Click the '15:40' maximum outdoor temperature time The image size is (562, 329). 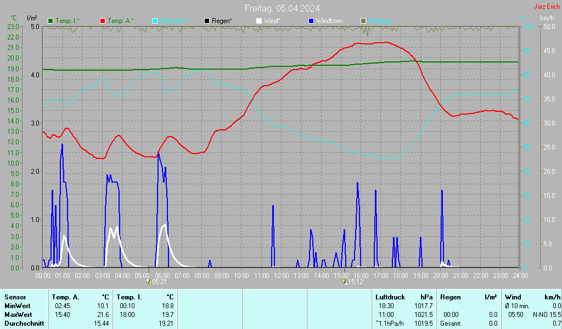pos(62,315)
